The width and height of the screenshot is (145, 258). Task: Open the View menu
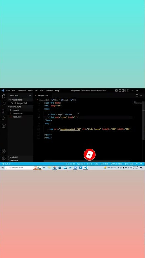tap(30, 91)
